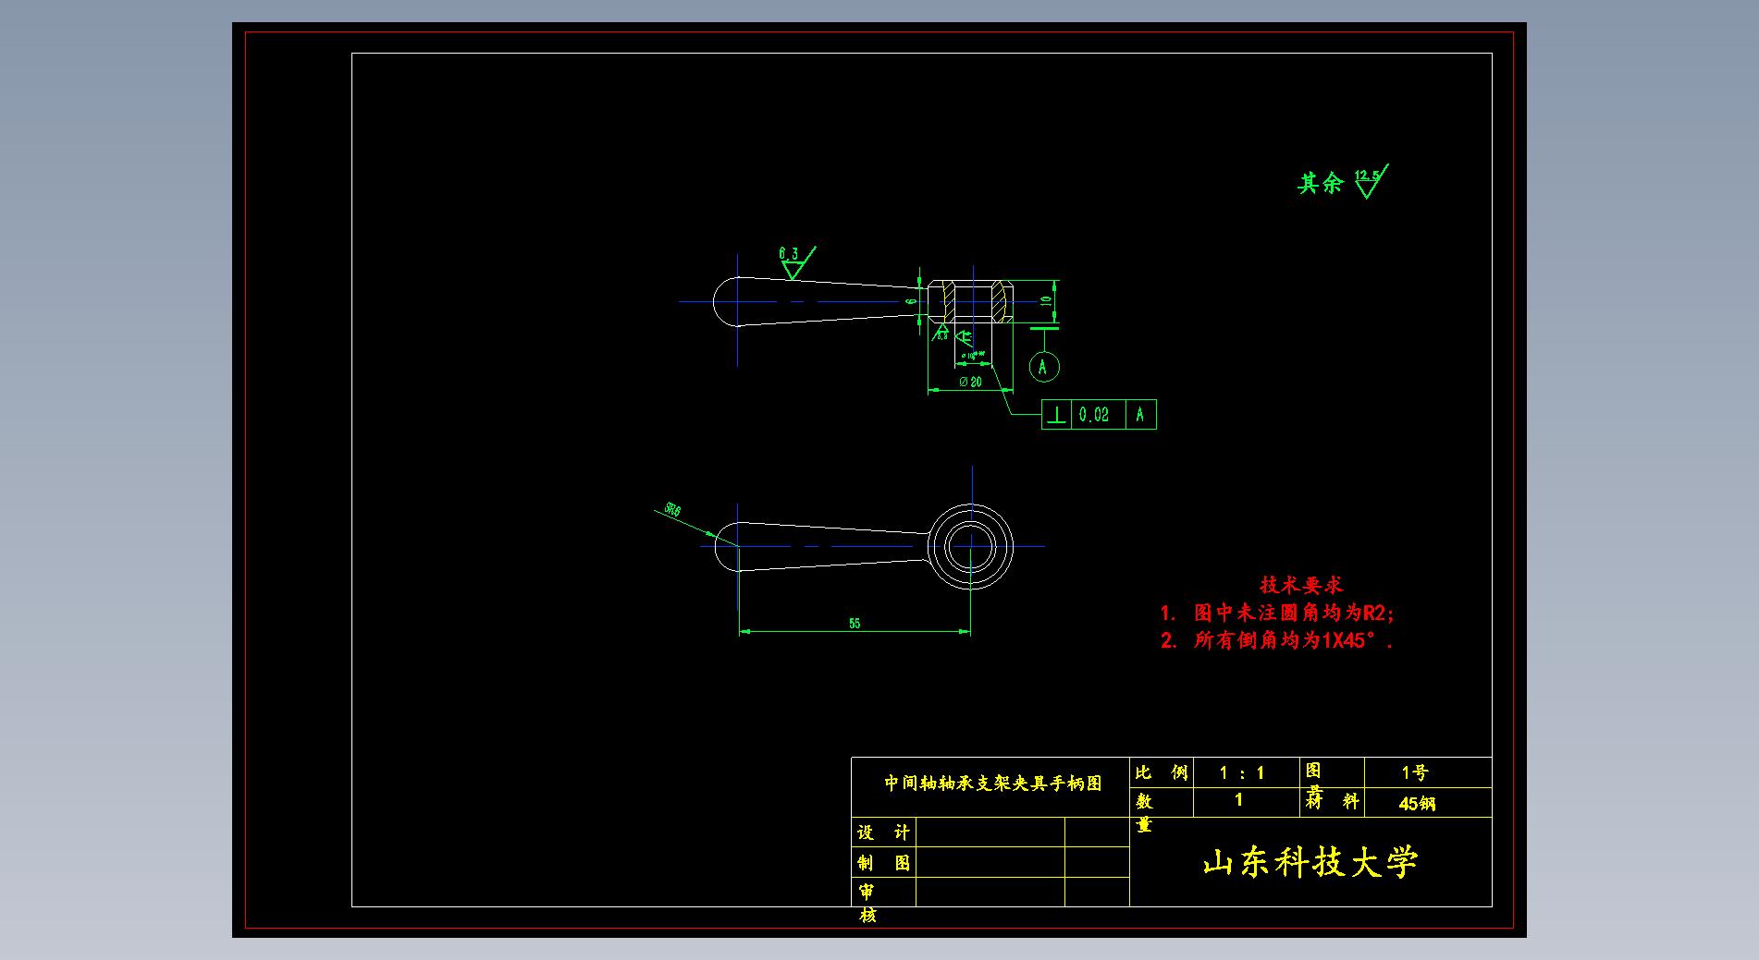
Task: Click the 山东科技大学 text
Action: [1310, 863]
